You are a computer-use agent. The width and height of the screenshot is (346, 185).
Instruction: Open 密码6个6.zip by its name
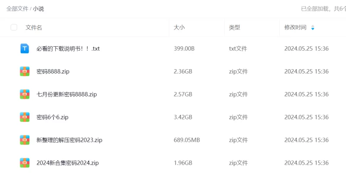(52, 117)
